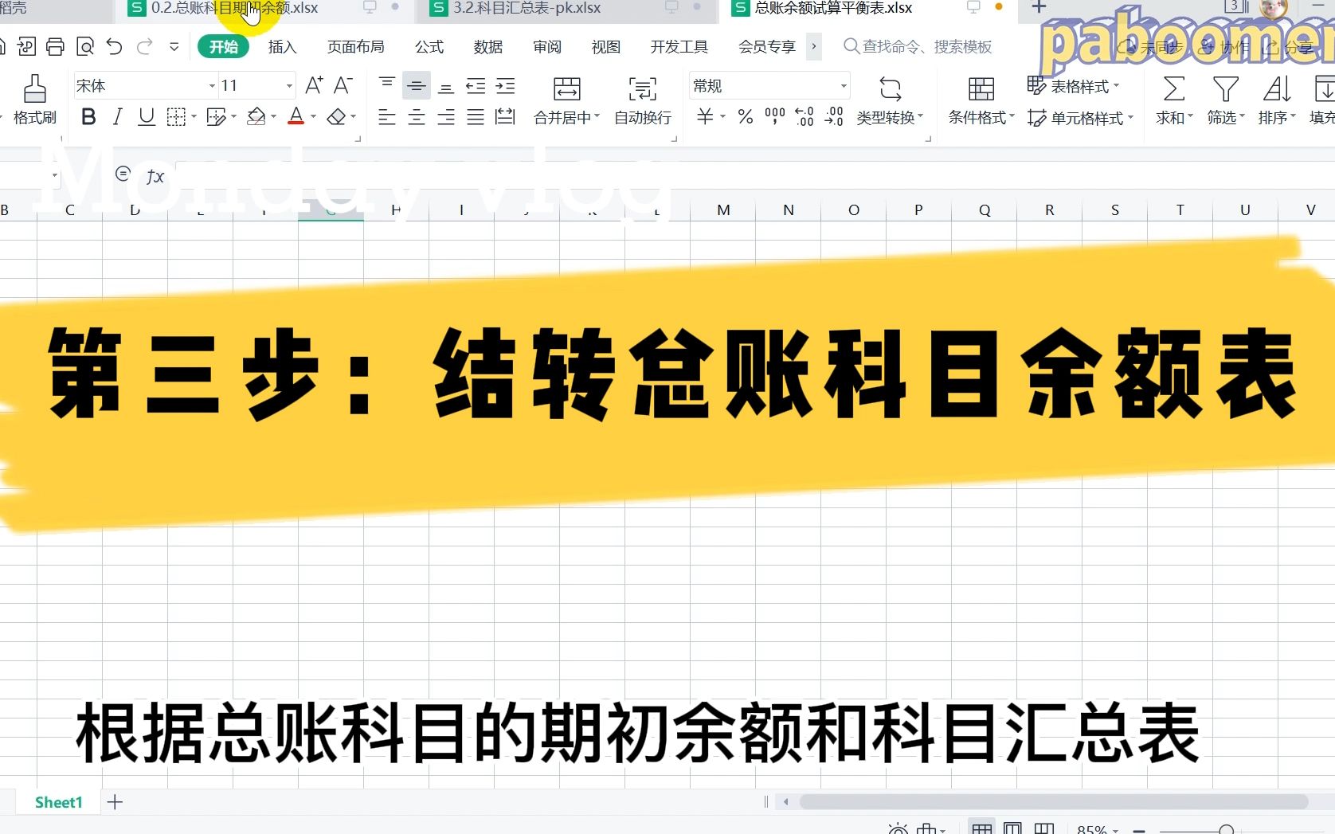The image size is (1335, 834).
Task: Click the distributed alignment icon
Action: coord(505,117)
